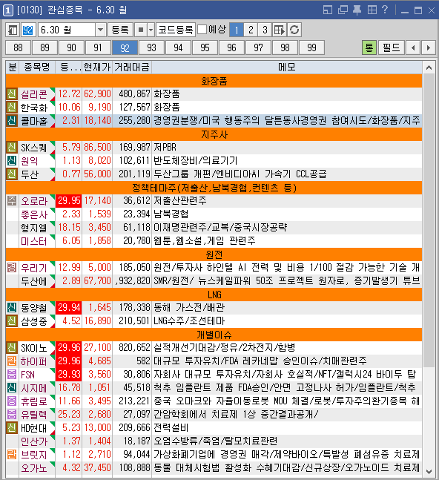Open the dropdown arrow next to the stop square button

151,30
